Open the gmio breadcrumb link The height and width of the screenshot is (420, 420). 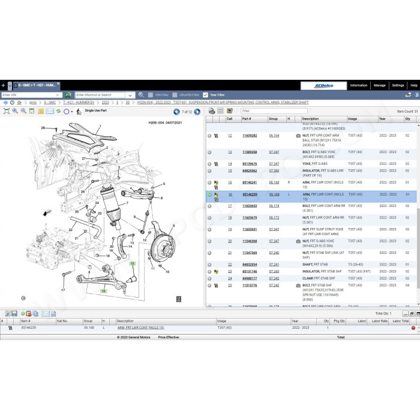pyautogui.click(x=33, y=103)
